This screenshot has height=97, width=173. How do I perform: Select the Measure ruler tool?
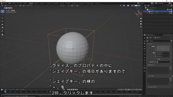pyautogui.click(x=2, y=34)
